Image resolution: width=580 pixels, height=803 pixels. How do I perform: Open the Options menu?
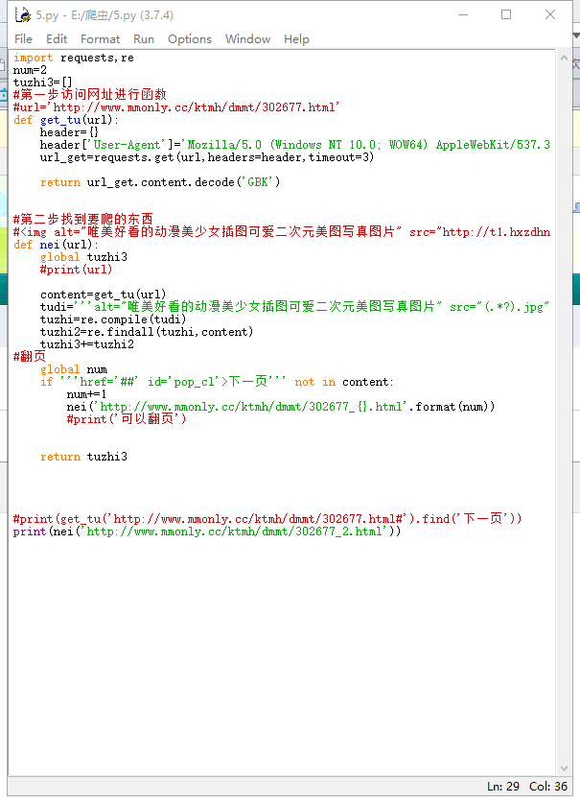(x=190, y=39)
